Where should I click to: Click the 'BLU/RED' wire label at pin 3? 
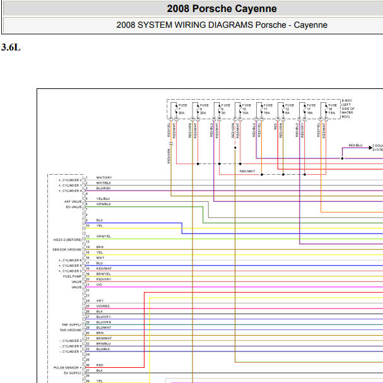tap(103, 188)
